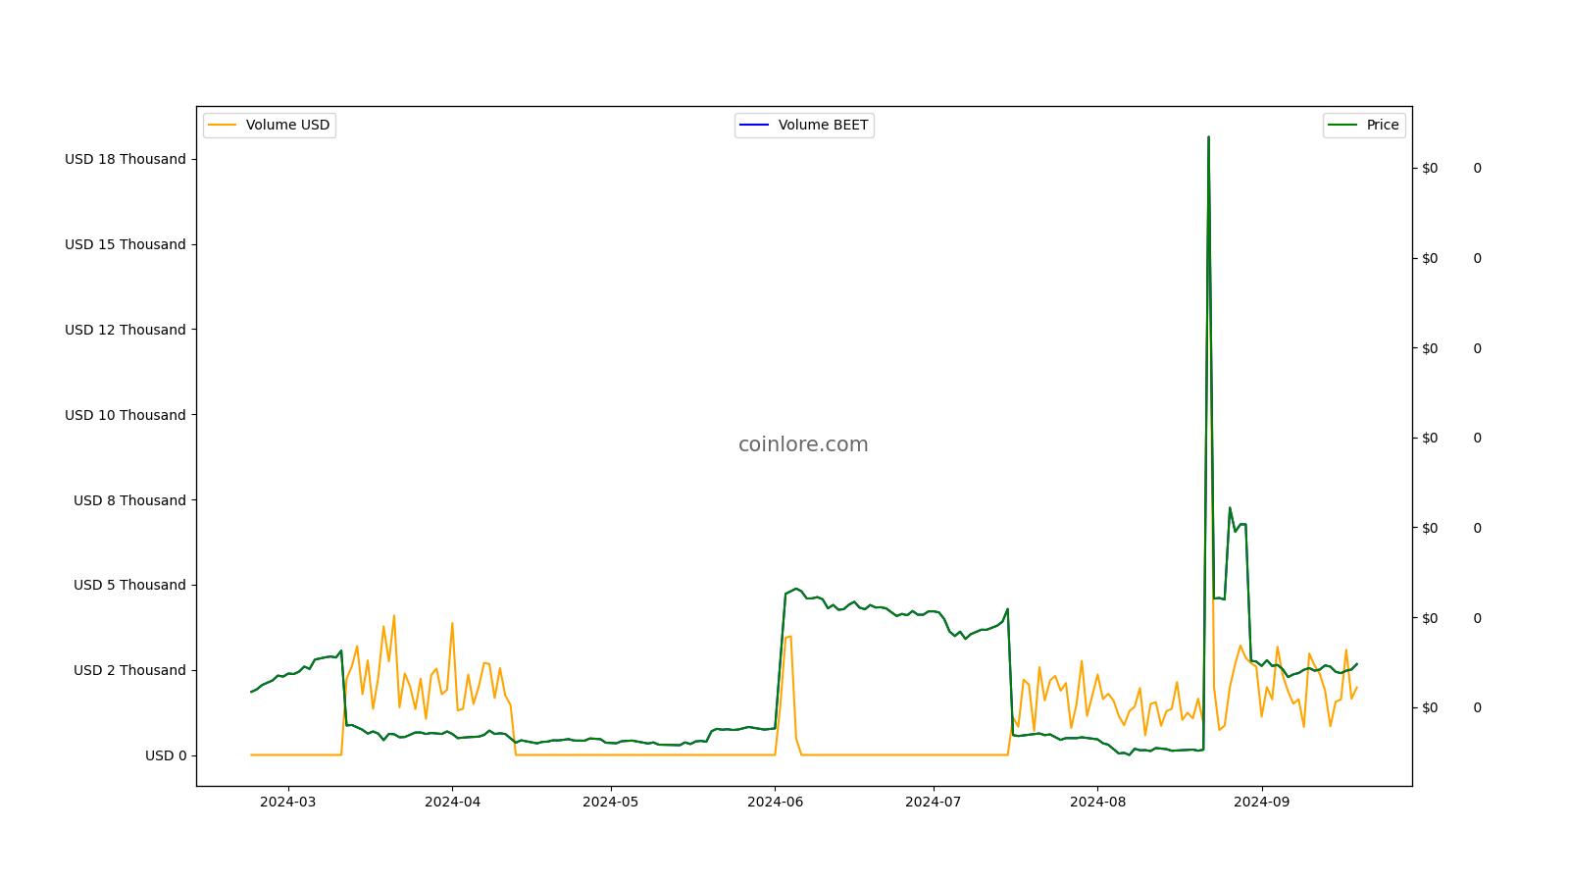Click the USD 18 Thousand axis label
This screenshot has height=883, width=1569.
tap(126, 159)
